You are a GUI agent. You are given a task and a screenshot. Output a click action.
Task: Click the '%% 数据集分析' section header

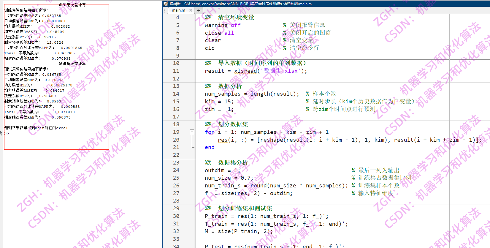pyautogui.click(x=226, y=163)
